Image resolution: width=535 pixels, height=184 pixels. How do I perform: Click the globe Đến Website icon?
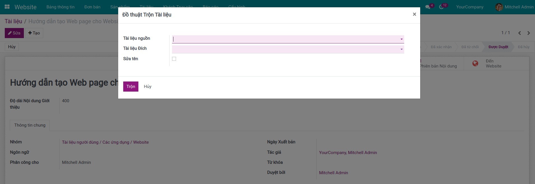[x=475, y=64]
